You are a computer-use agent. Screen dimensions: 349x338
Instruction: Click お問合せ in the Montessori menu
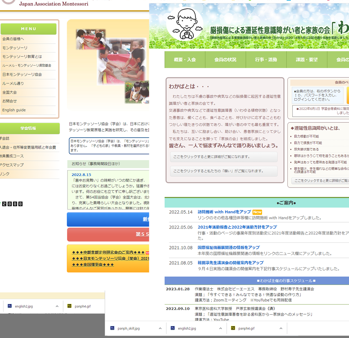click(28, 101)
